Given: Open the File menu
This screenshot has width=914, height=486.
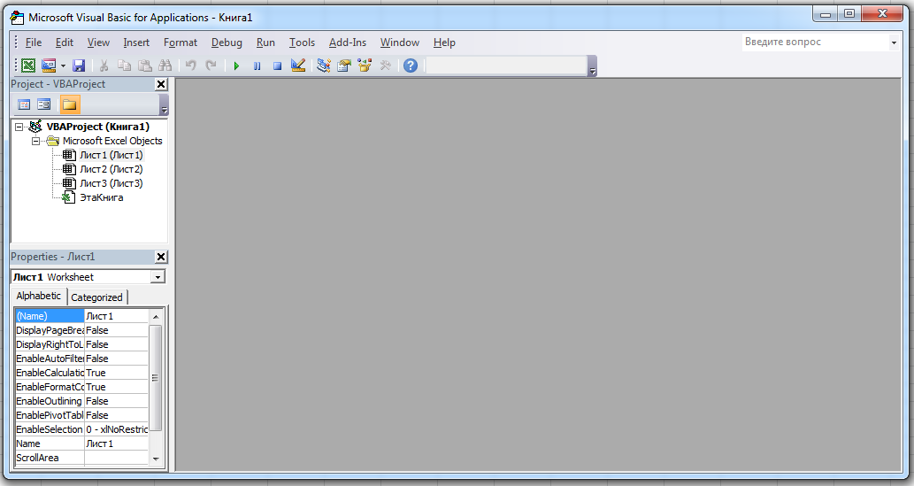Looking at the screenshot, I should [x=34, y=42].
